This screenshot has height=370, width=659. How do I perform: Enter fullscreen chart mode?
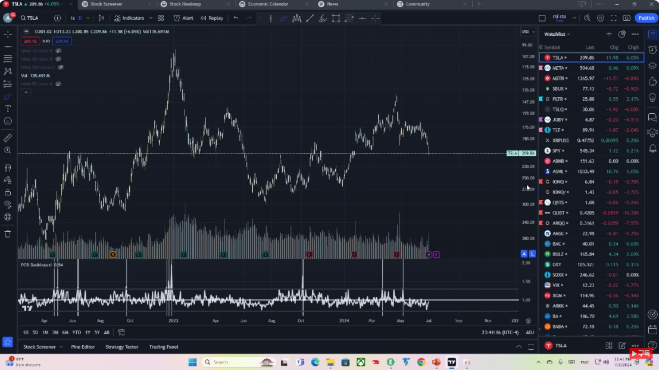coord(614,18)
